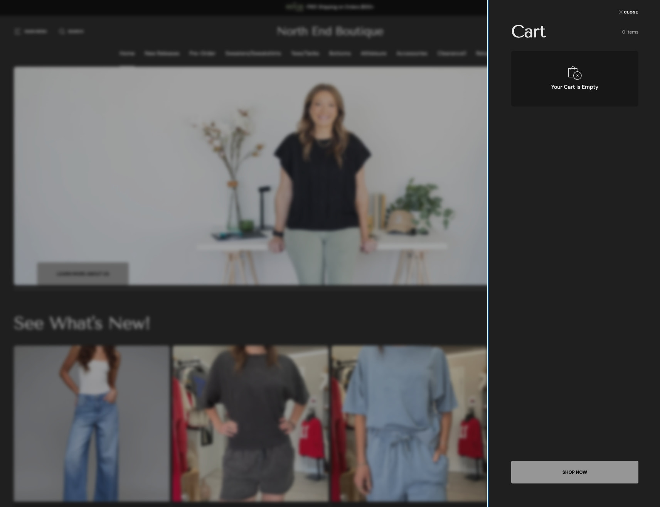Click the Shop Now button
The width and height of the screenshot is (660, 507).
coord(574,472)
